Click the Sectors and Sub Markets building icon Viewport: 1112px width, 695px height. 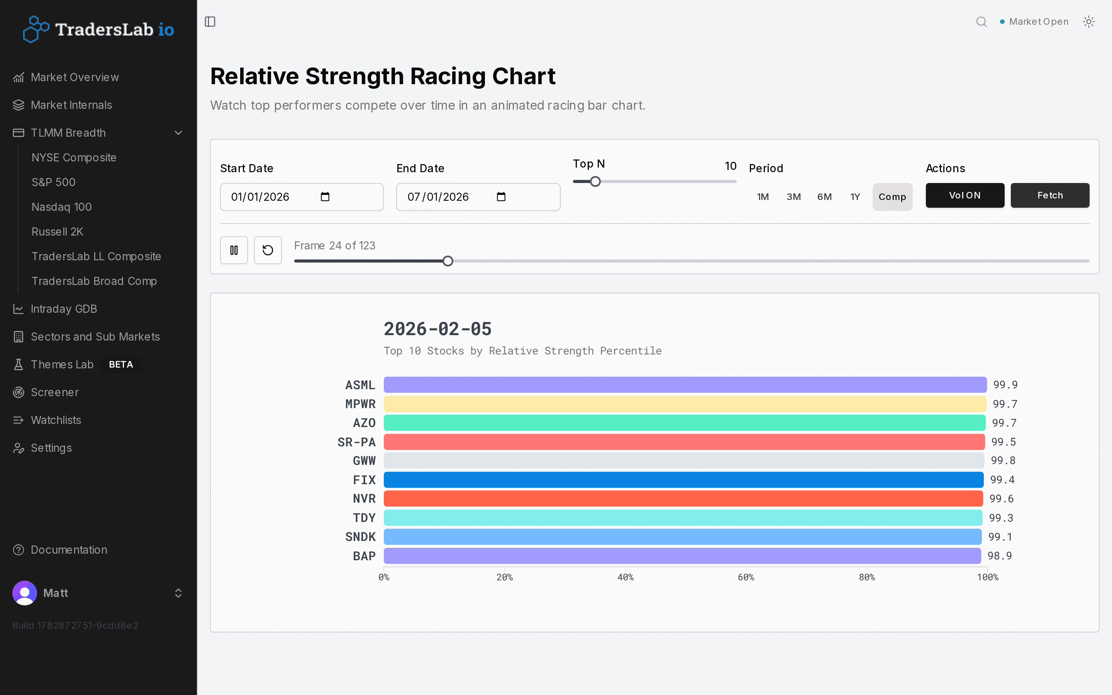19,336
